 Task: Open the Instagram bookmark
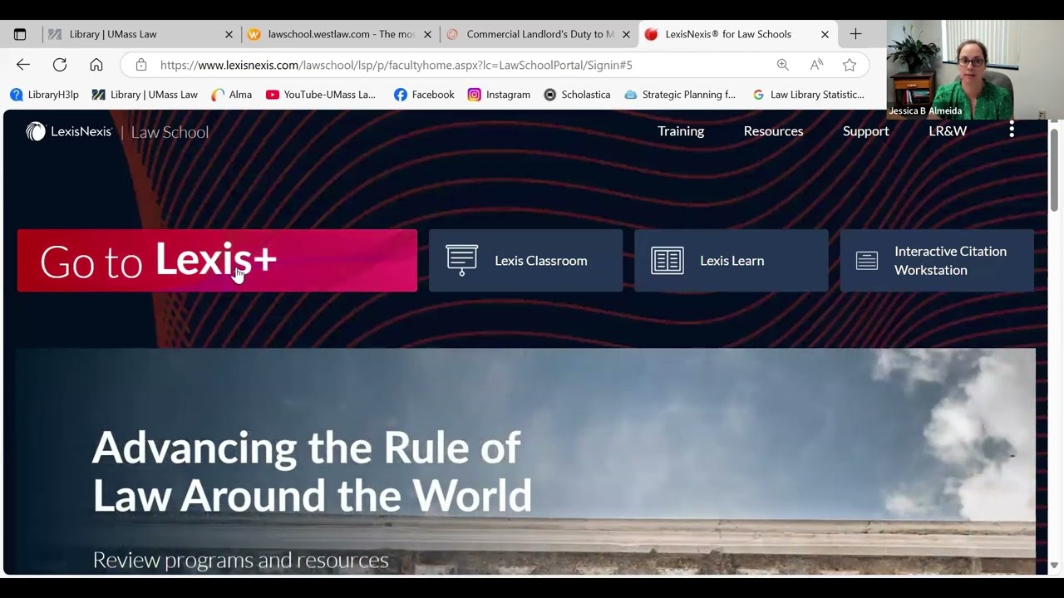[499, 95]
